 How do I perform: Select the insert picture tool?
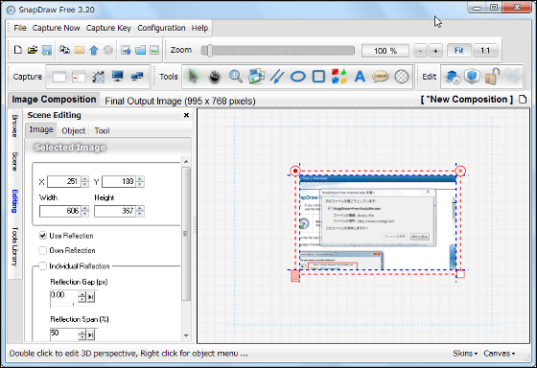pos(257,77)
